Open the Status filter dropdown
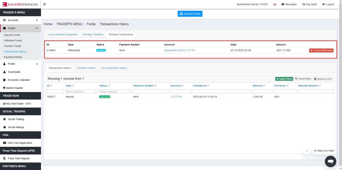342x170 pixels. (115, 92)
